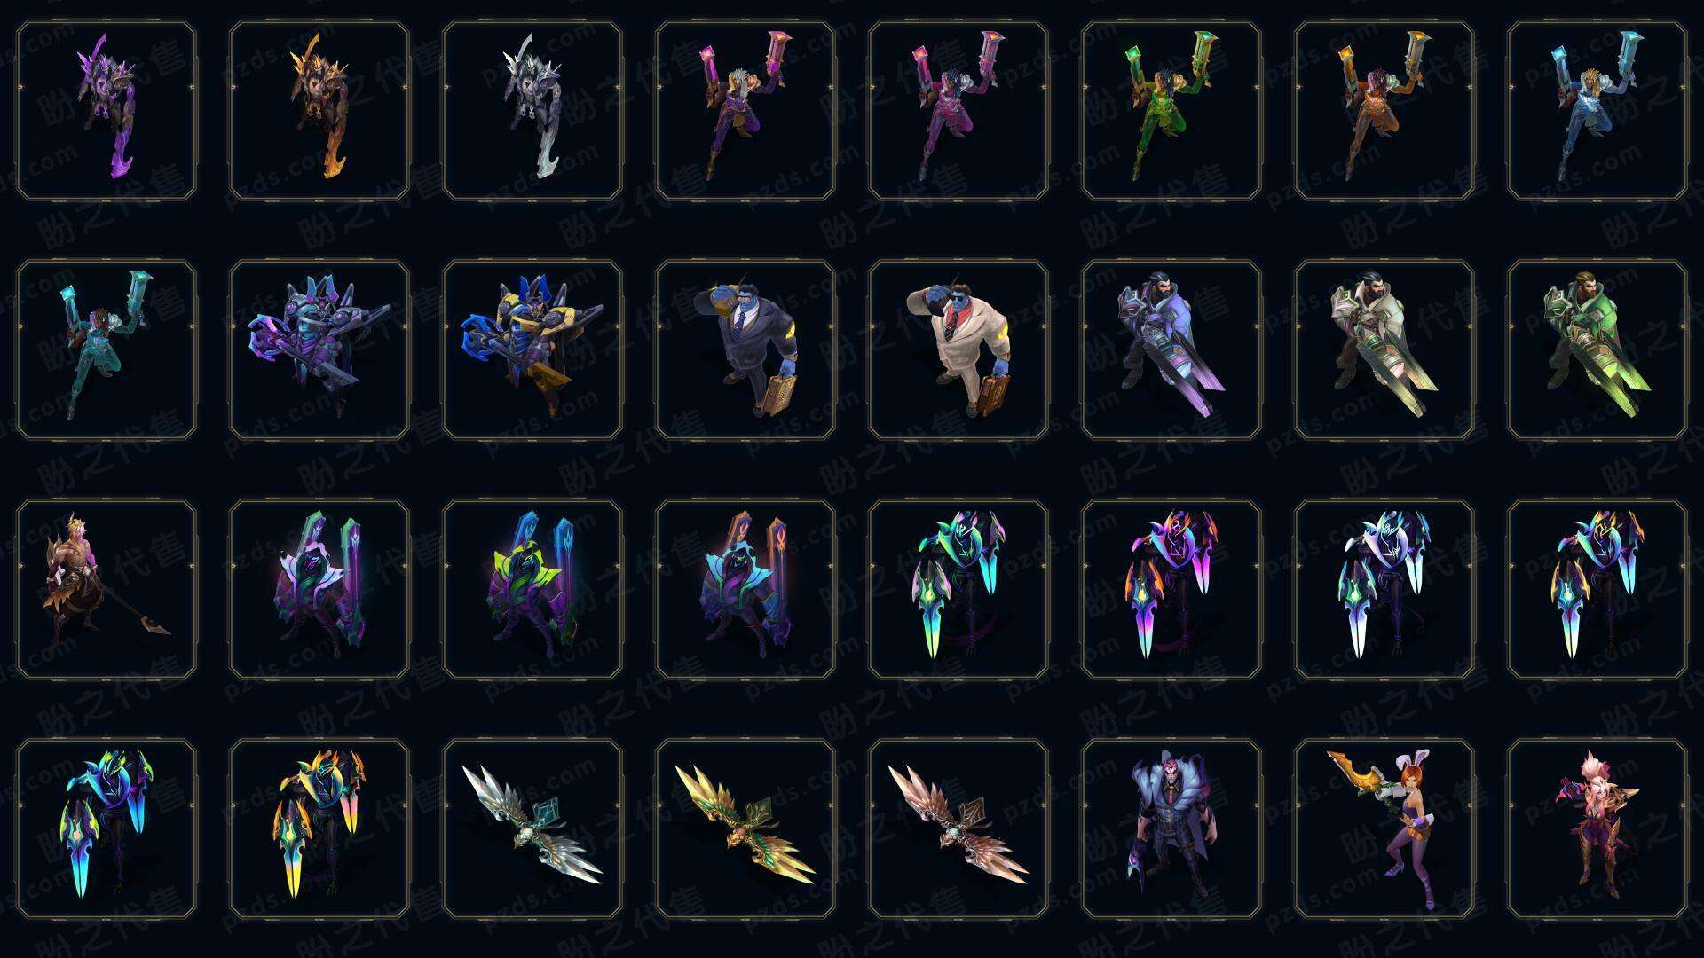Select the golden feathered wing weapon item

(745, 828)
